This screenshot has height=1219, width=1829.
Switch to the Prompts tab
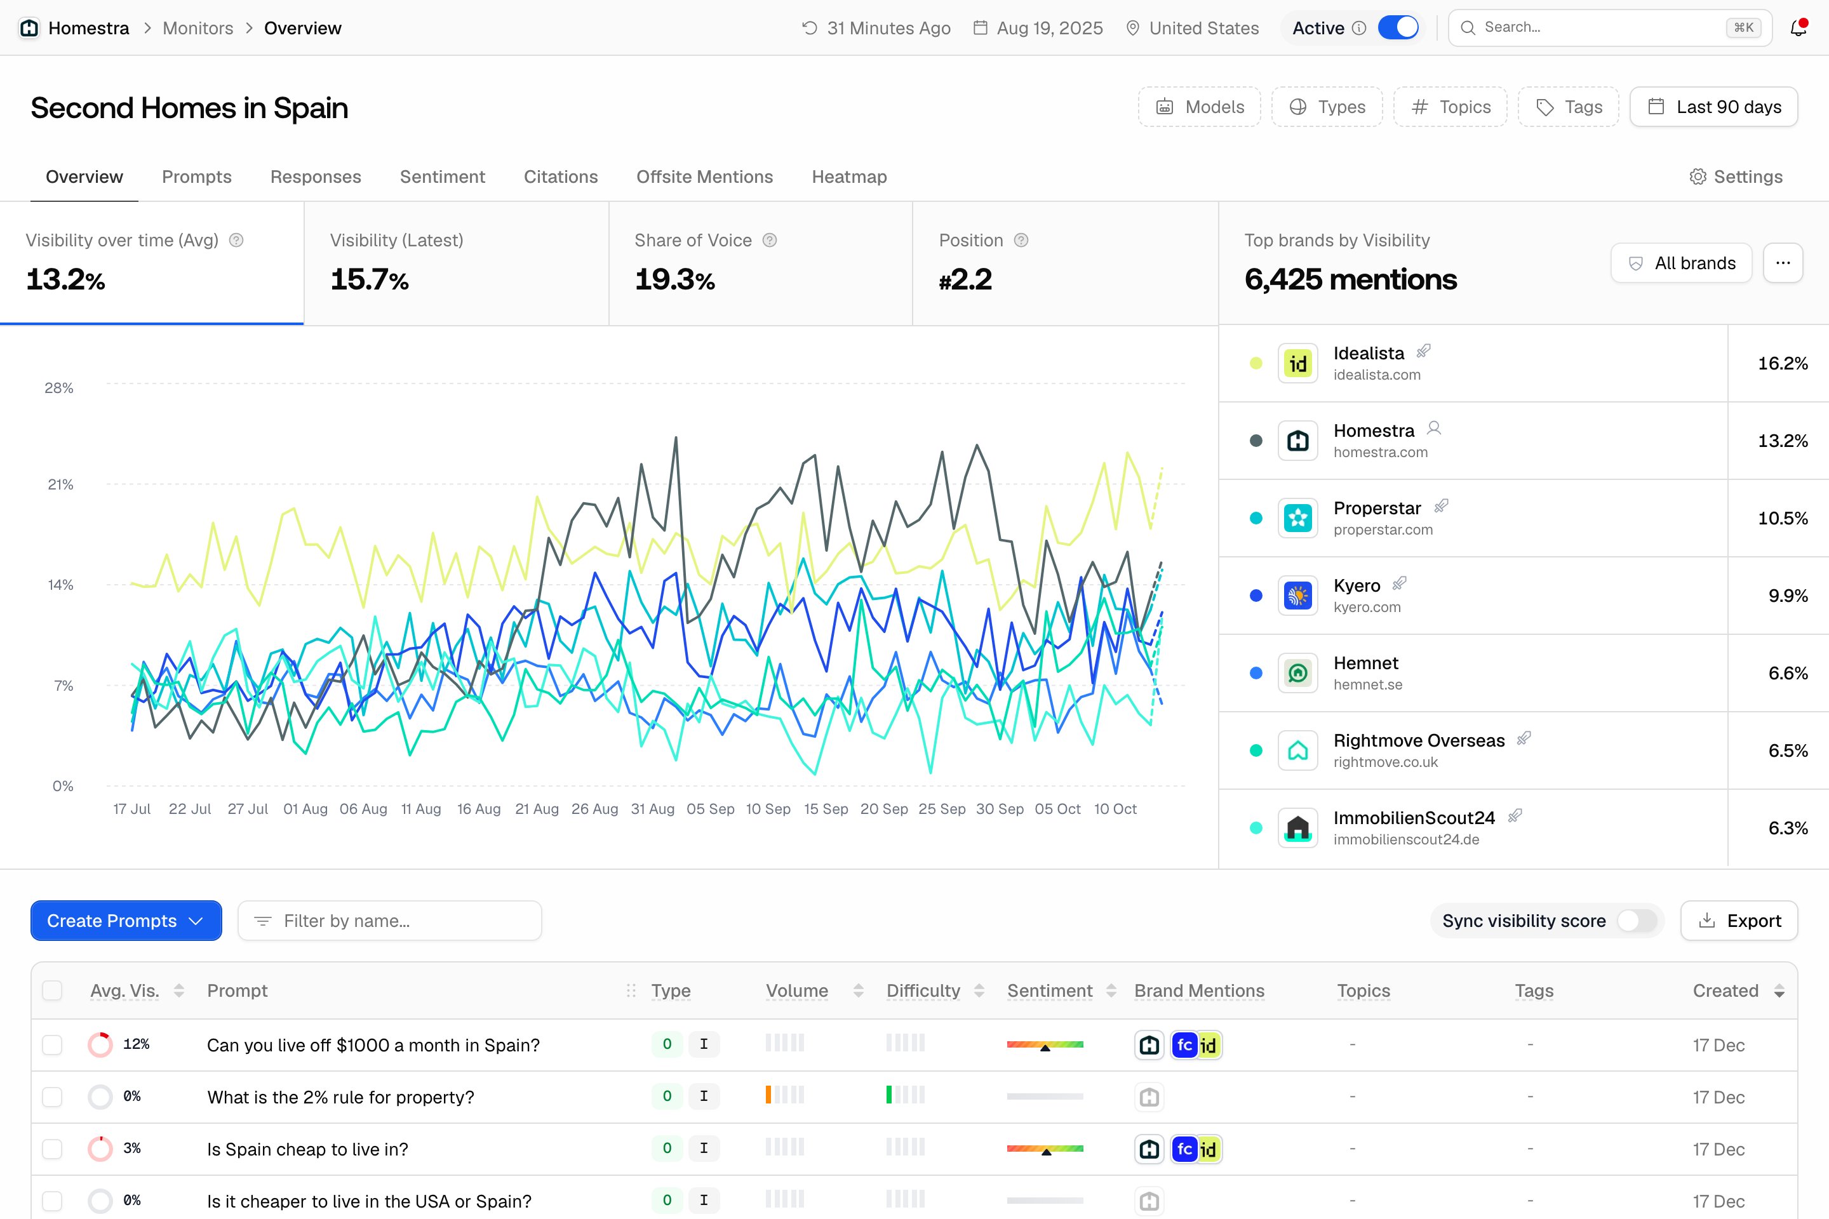pos(197,177)
